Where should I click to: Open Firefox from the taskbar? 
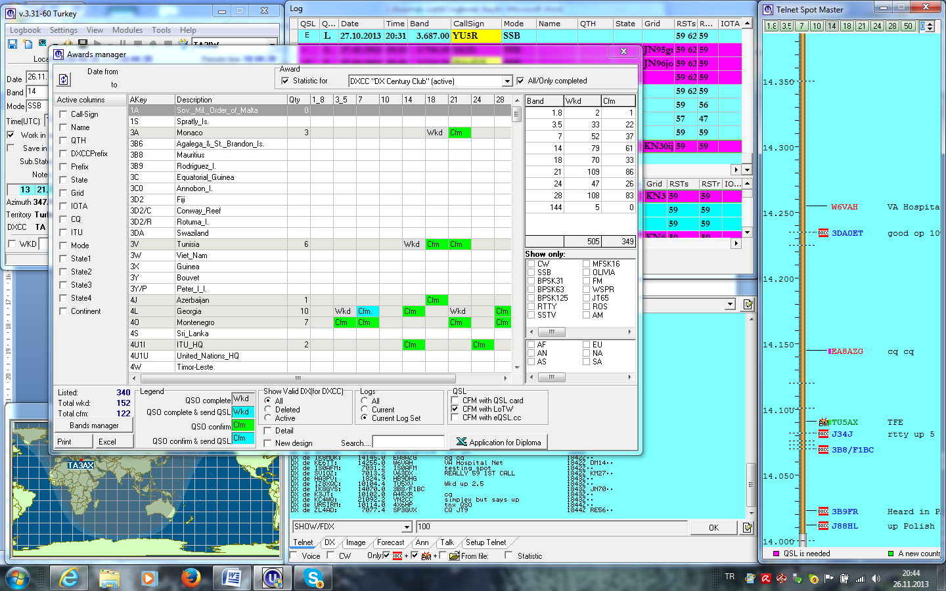tap(191, 578)
